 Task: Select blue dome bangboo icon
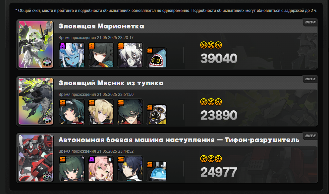[156, 172]
